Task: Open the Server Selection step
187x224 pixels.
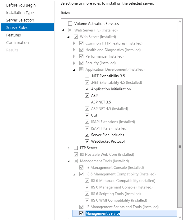Action: pos(20,20)
